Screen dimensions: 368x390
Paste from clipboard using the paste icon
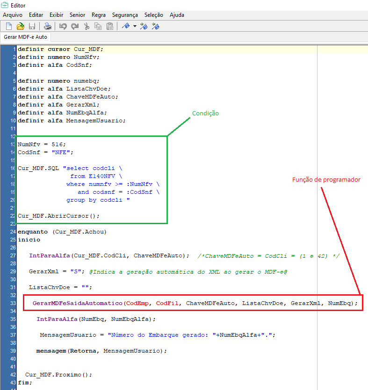tap(110, 26)
